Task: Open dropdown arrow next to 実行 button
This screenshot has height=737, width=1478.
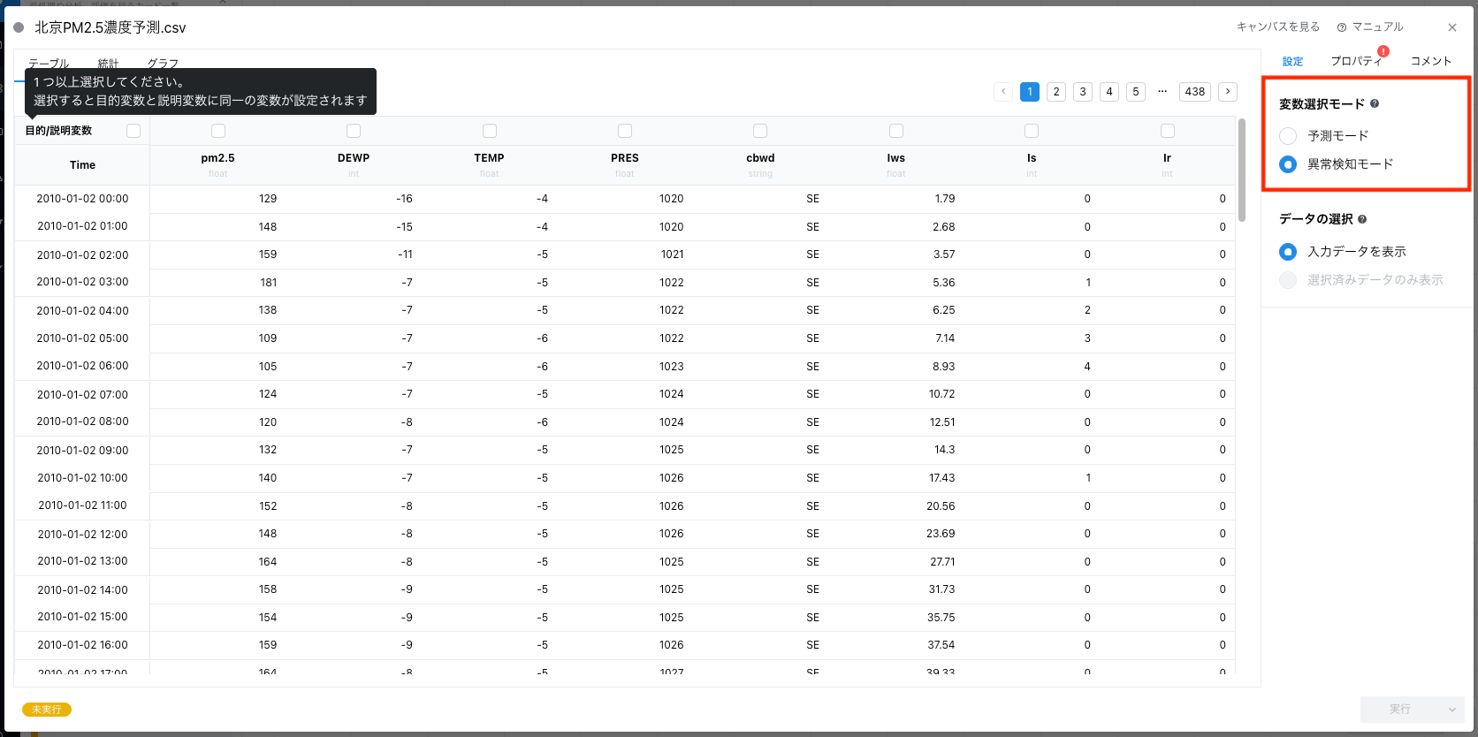Action: (1451, 710)
